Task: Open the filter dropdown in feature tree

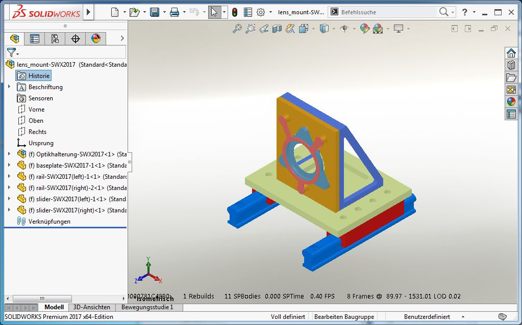Action: click(x=12, y=52)
